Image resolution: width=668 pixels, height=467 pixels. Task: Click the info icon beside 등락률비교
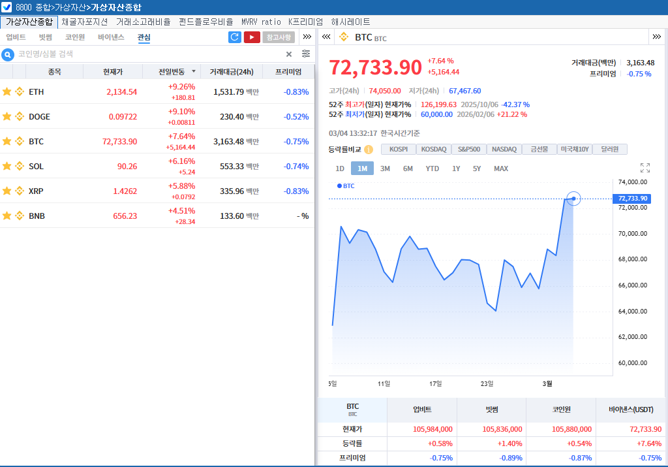[x=369, y=150]
